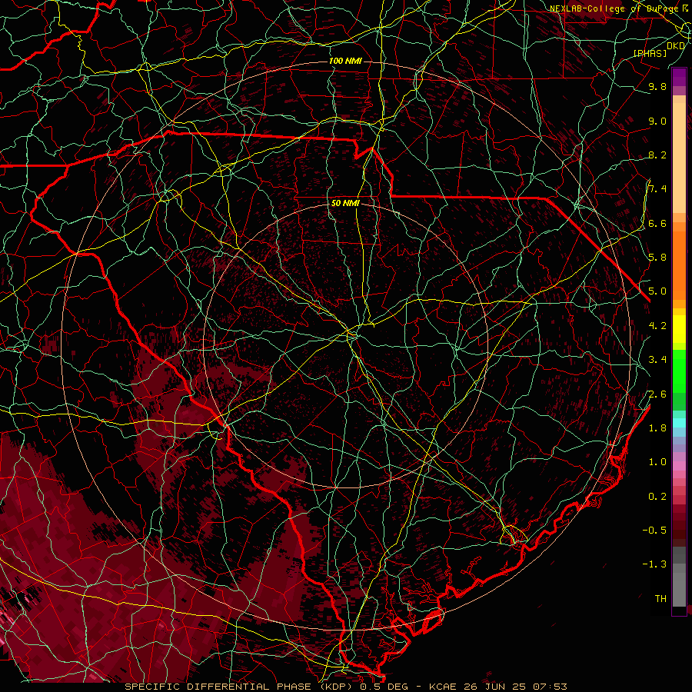
Task: Click the 7.4 legend value
Action: [657, 189]
